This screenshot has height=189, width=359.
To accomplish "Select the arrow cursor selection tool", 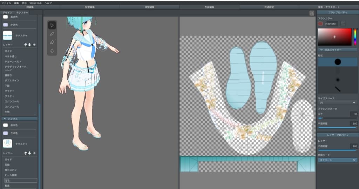I will pyautogui.click(x=52, y=25).
